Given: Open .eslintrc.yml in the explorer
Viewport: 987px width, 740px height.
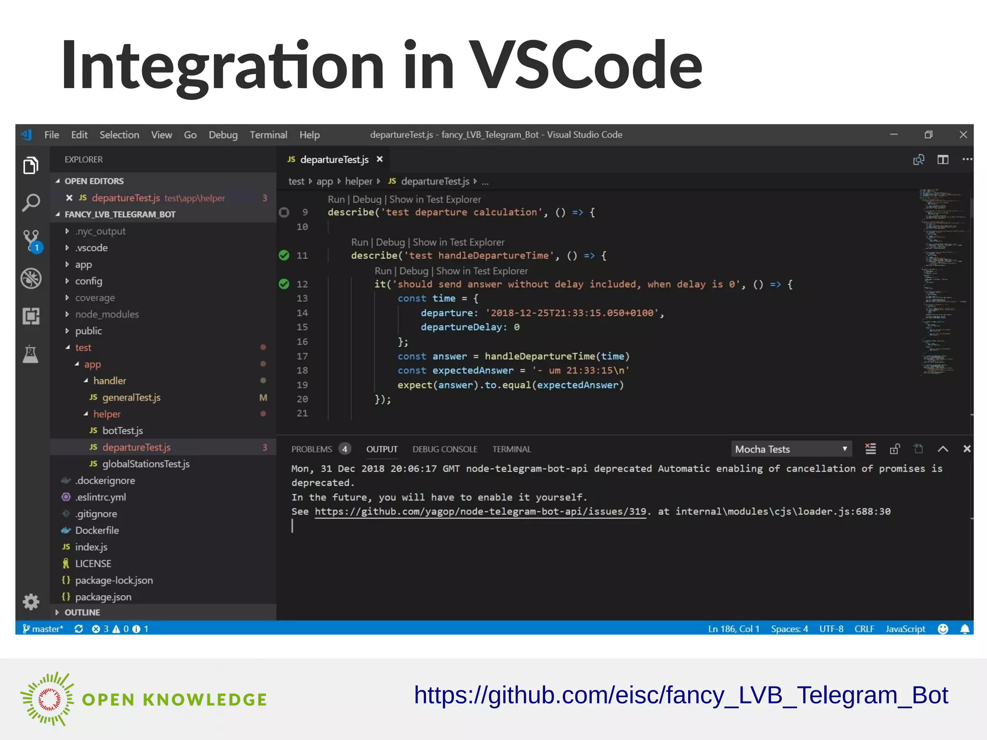Looking at the screenshot, I should pos(100,497).
